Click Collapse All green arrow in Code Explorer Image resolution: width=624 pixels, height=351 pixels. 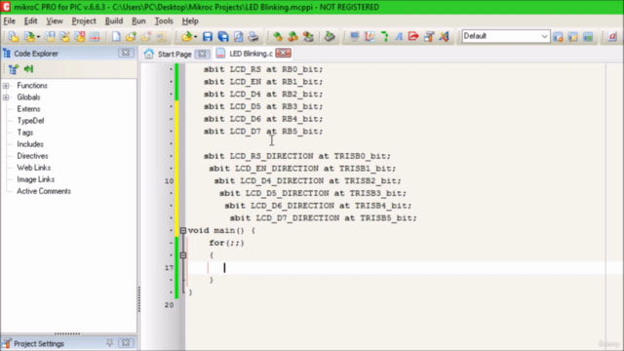point(28,69)
